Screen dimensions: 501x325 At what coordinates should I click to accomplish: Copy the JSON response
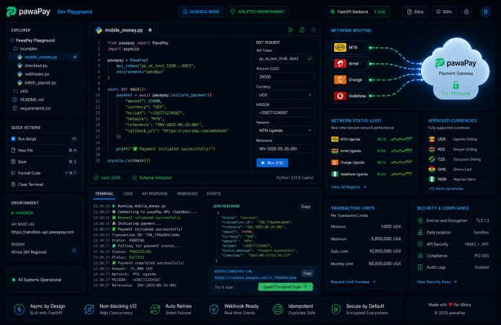[306, 207]
